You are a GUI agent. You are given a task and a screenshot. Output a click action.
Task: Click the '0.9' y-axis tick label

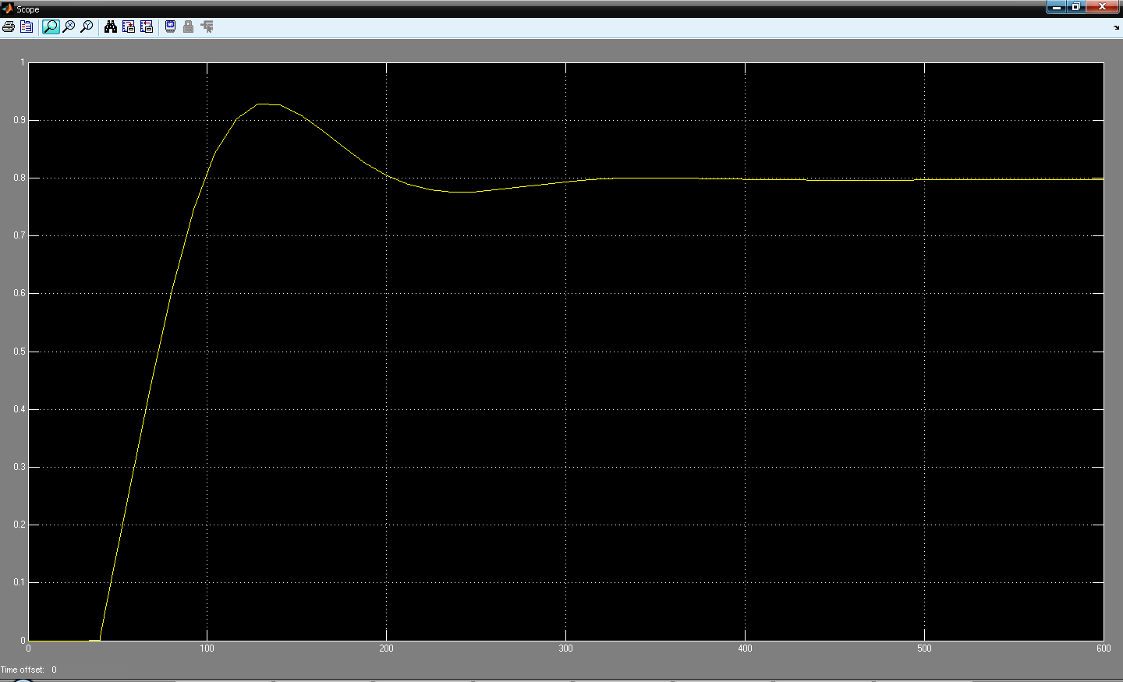[19, 120]
